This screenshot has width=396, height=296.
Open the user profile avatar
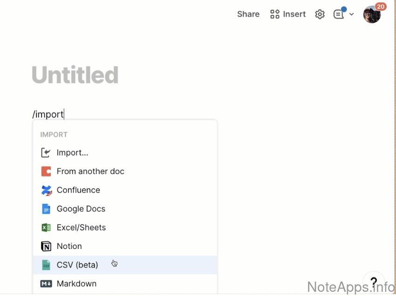372,14
